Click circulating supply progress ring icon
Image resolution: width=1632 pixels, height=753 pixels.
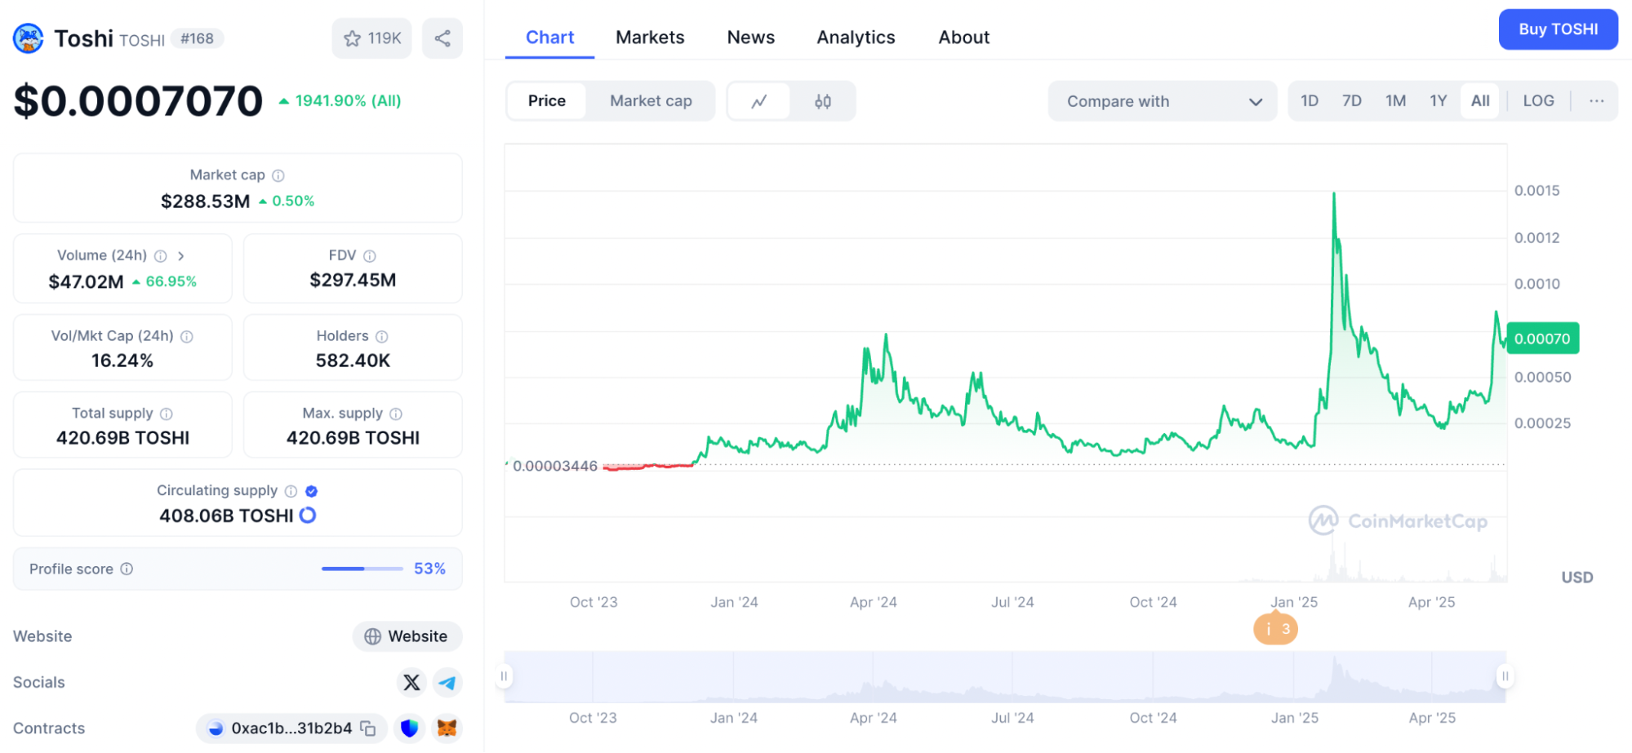(308, 516)
